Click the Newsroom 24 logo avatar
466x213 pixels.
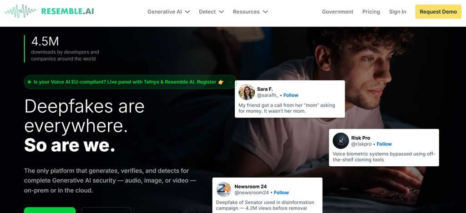pos(224,189)
